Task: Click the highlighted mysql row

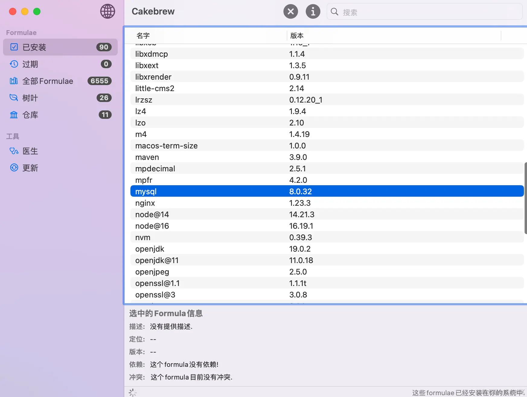Action: 327,191
